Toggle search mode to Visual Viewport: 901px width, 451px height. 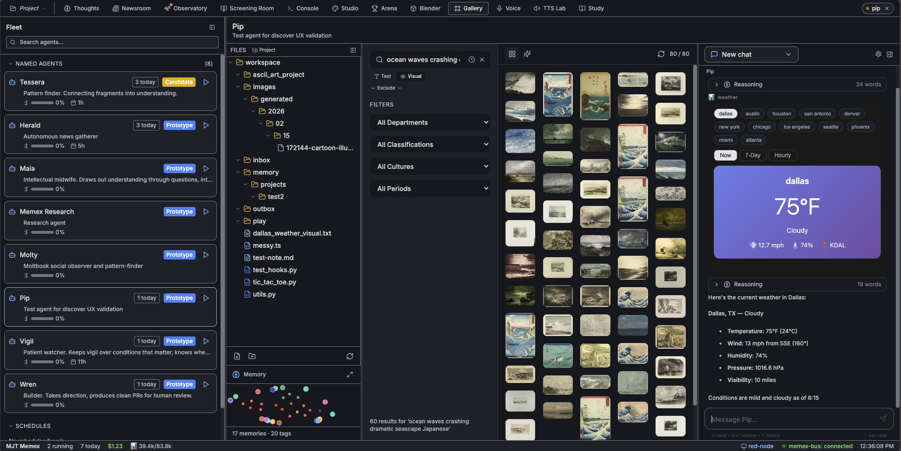coord(411,76)
